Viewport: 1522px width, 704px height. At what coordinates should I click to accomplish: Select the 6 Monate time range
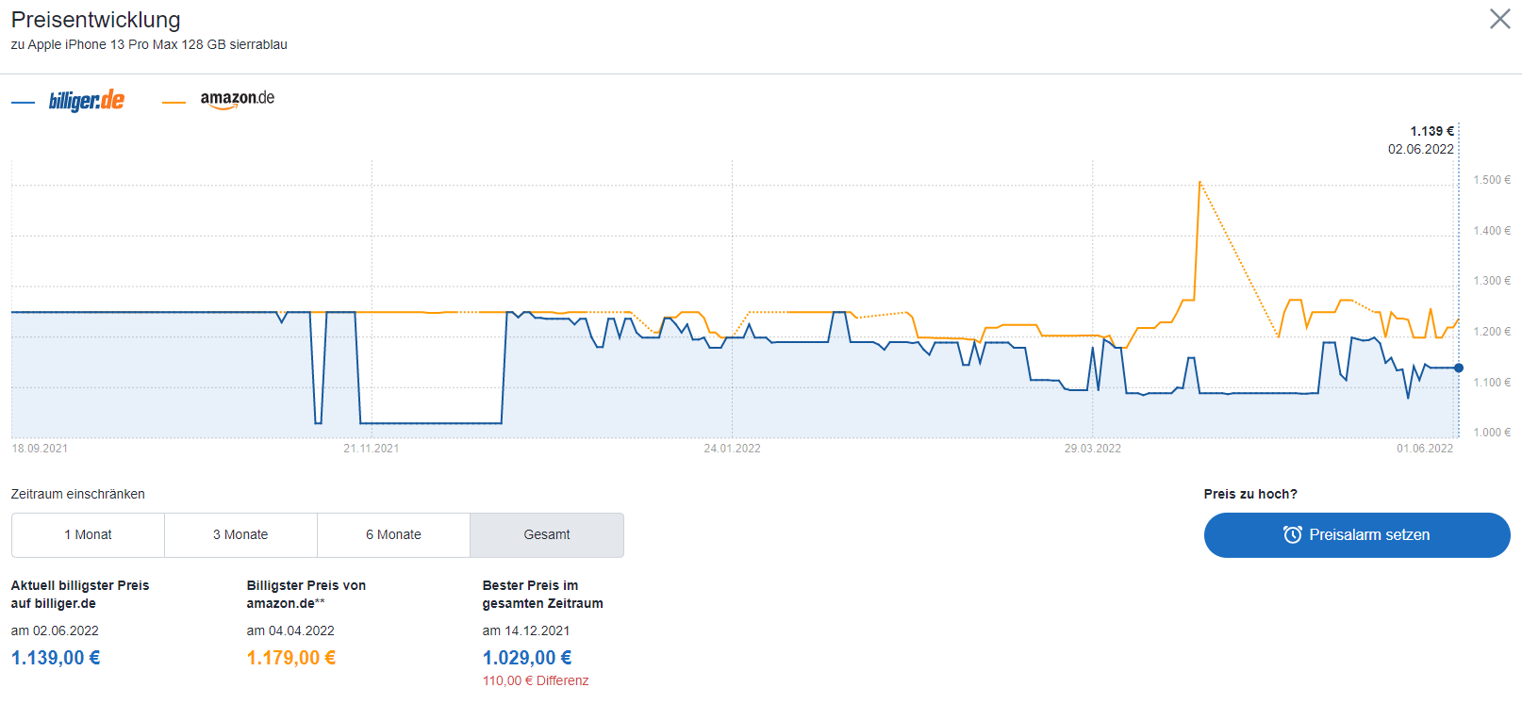click(x=393, y=534)
